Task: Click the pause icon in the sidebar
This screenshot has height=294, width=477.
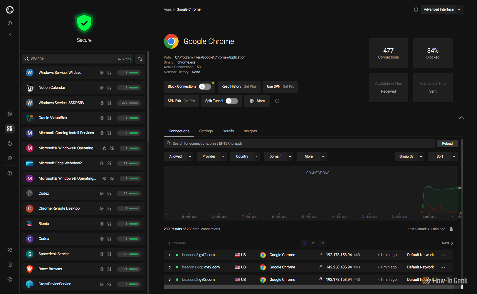Action: click(10, 265)
